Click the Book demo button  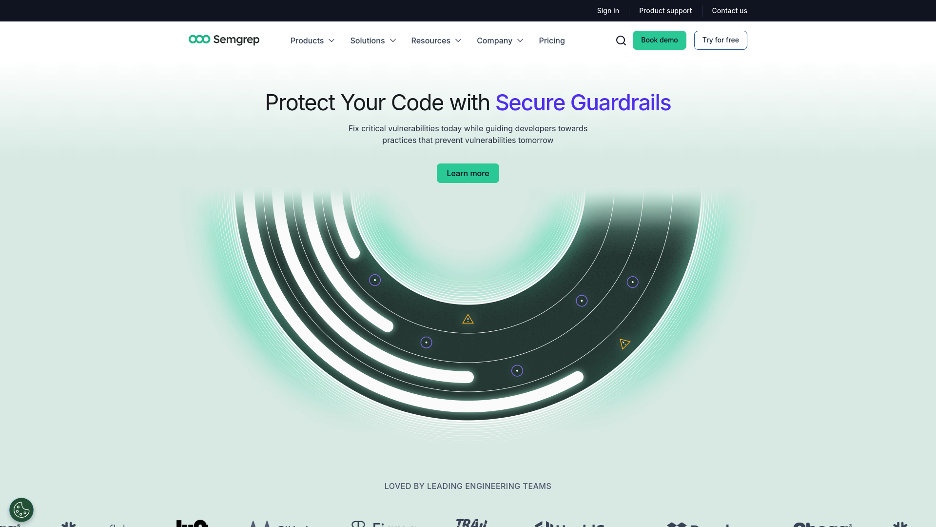point(659,40)
